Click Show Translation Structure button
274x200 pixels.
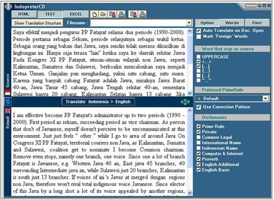click(37, 23)
